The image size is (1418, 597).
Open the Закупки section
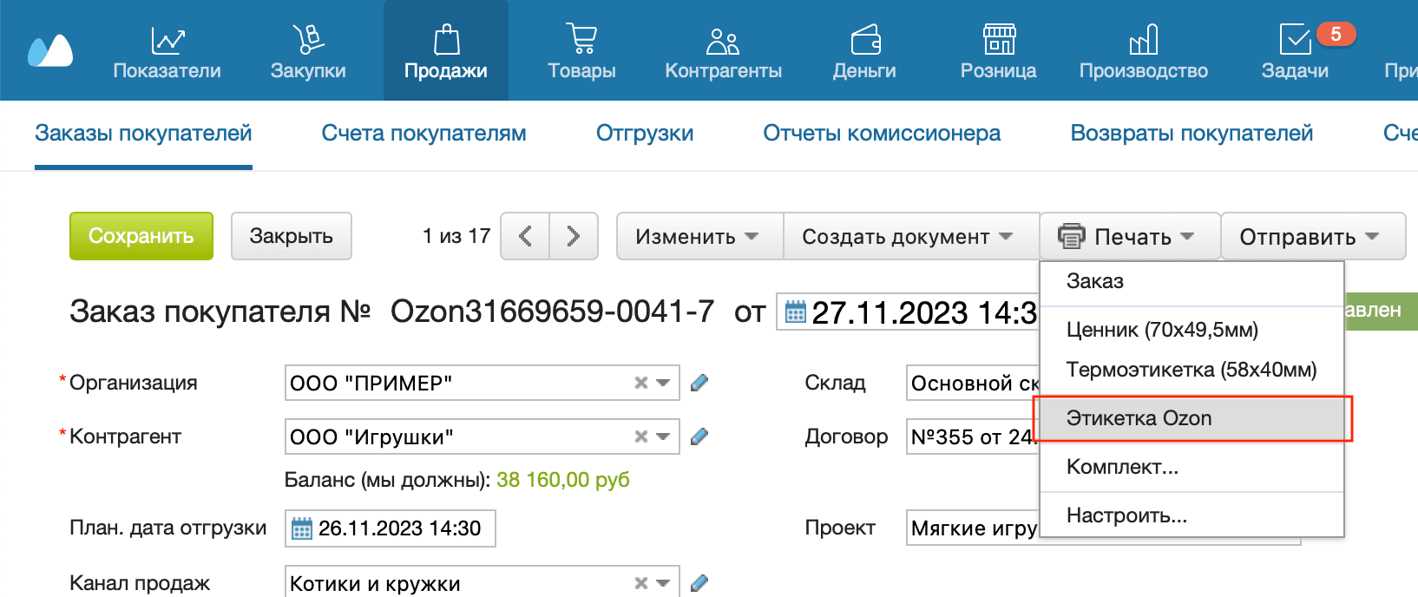point(308,52)
